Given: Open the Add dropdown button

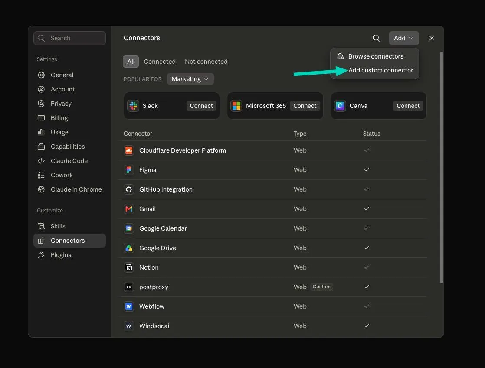Looking at the screenshot, I should point(403,38).
